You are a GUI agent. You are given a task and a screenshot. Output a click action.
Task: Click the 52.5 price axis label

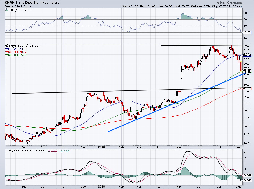tap(246, 79)
